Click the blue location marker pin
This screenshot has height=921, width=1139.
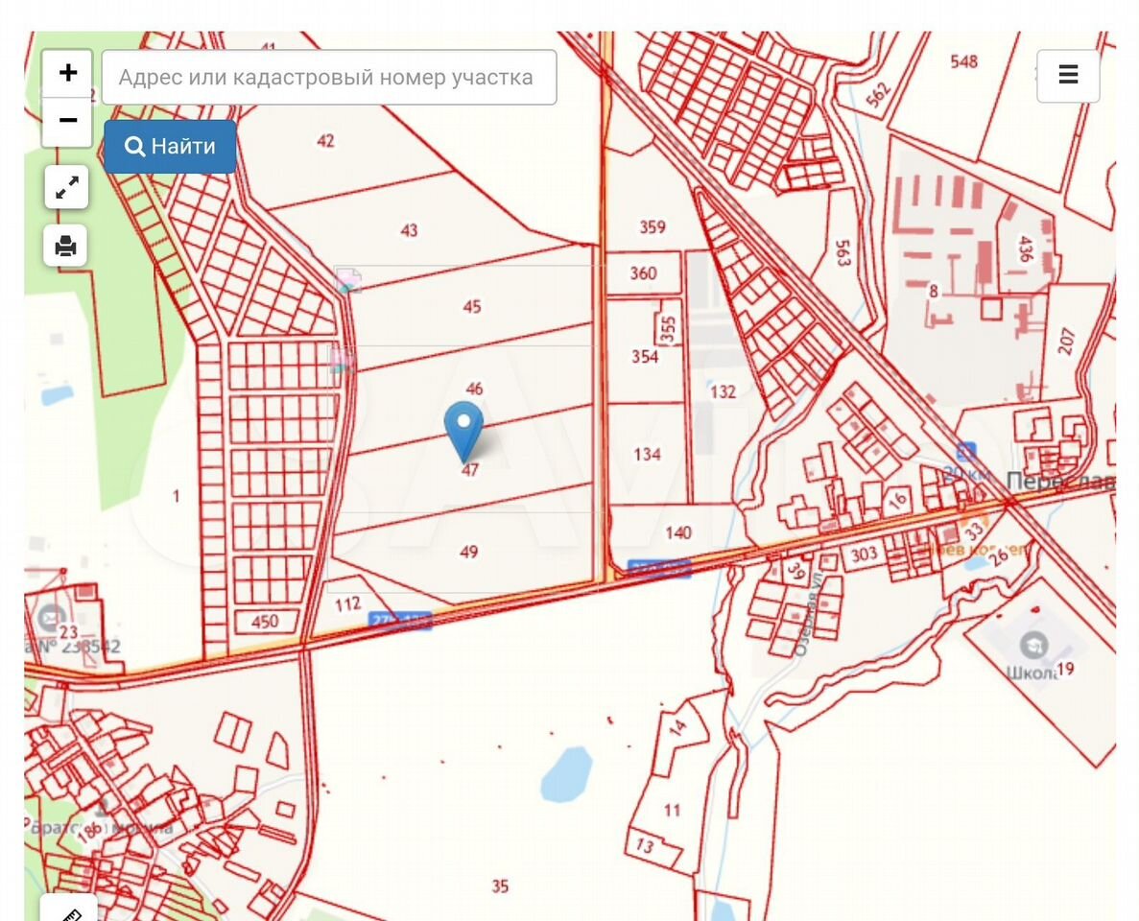[463, 428]
